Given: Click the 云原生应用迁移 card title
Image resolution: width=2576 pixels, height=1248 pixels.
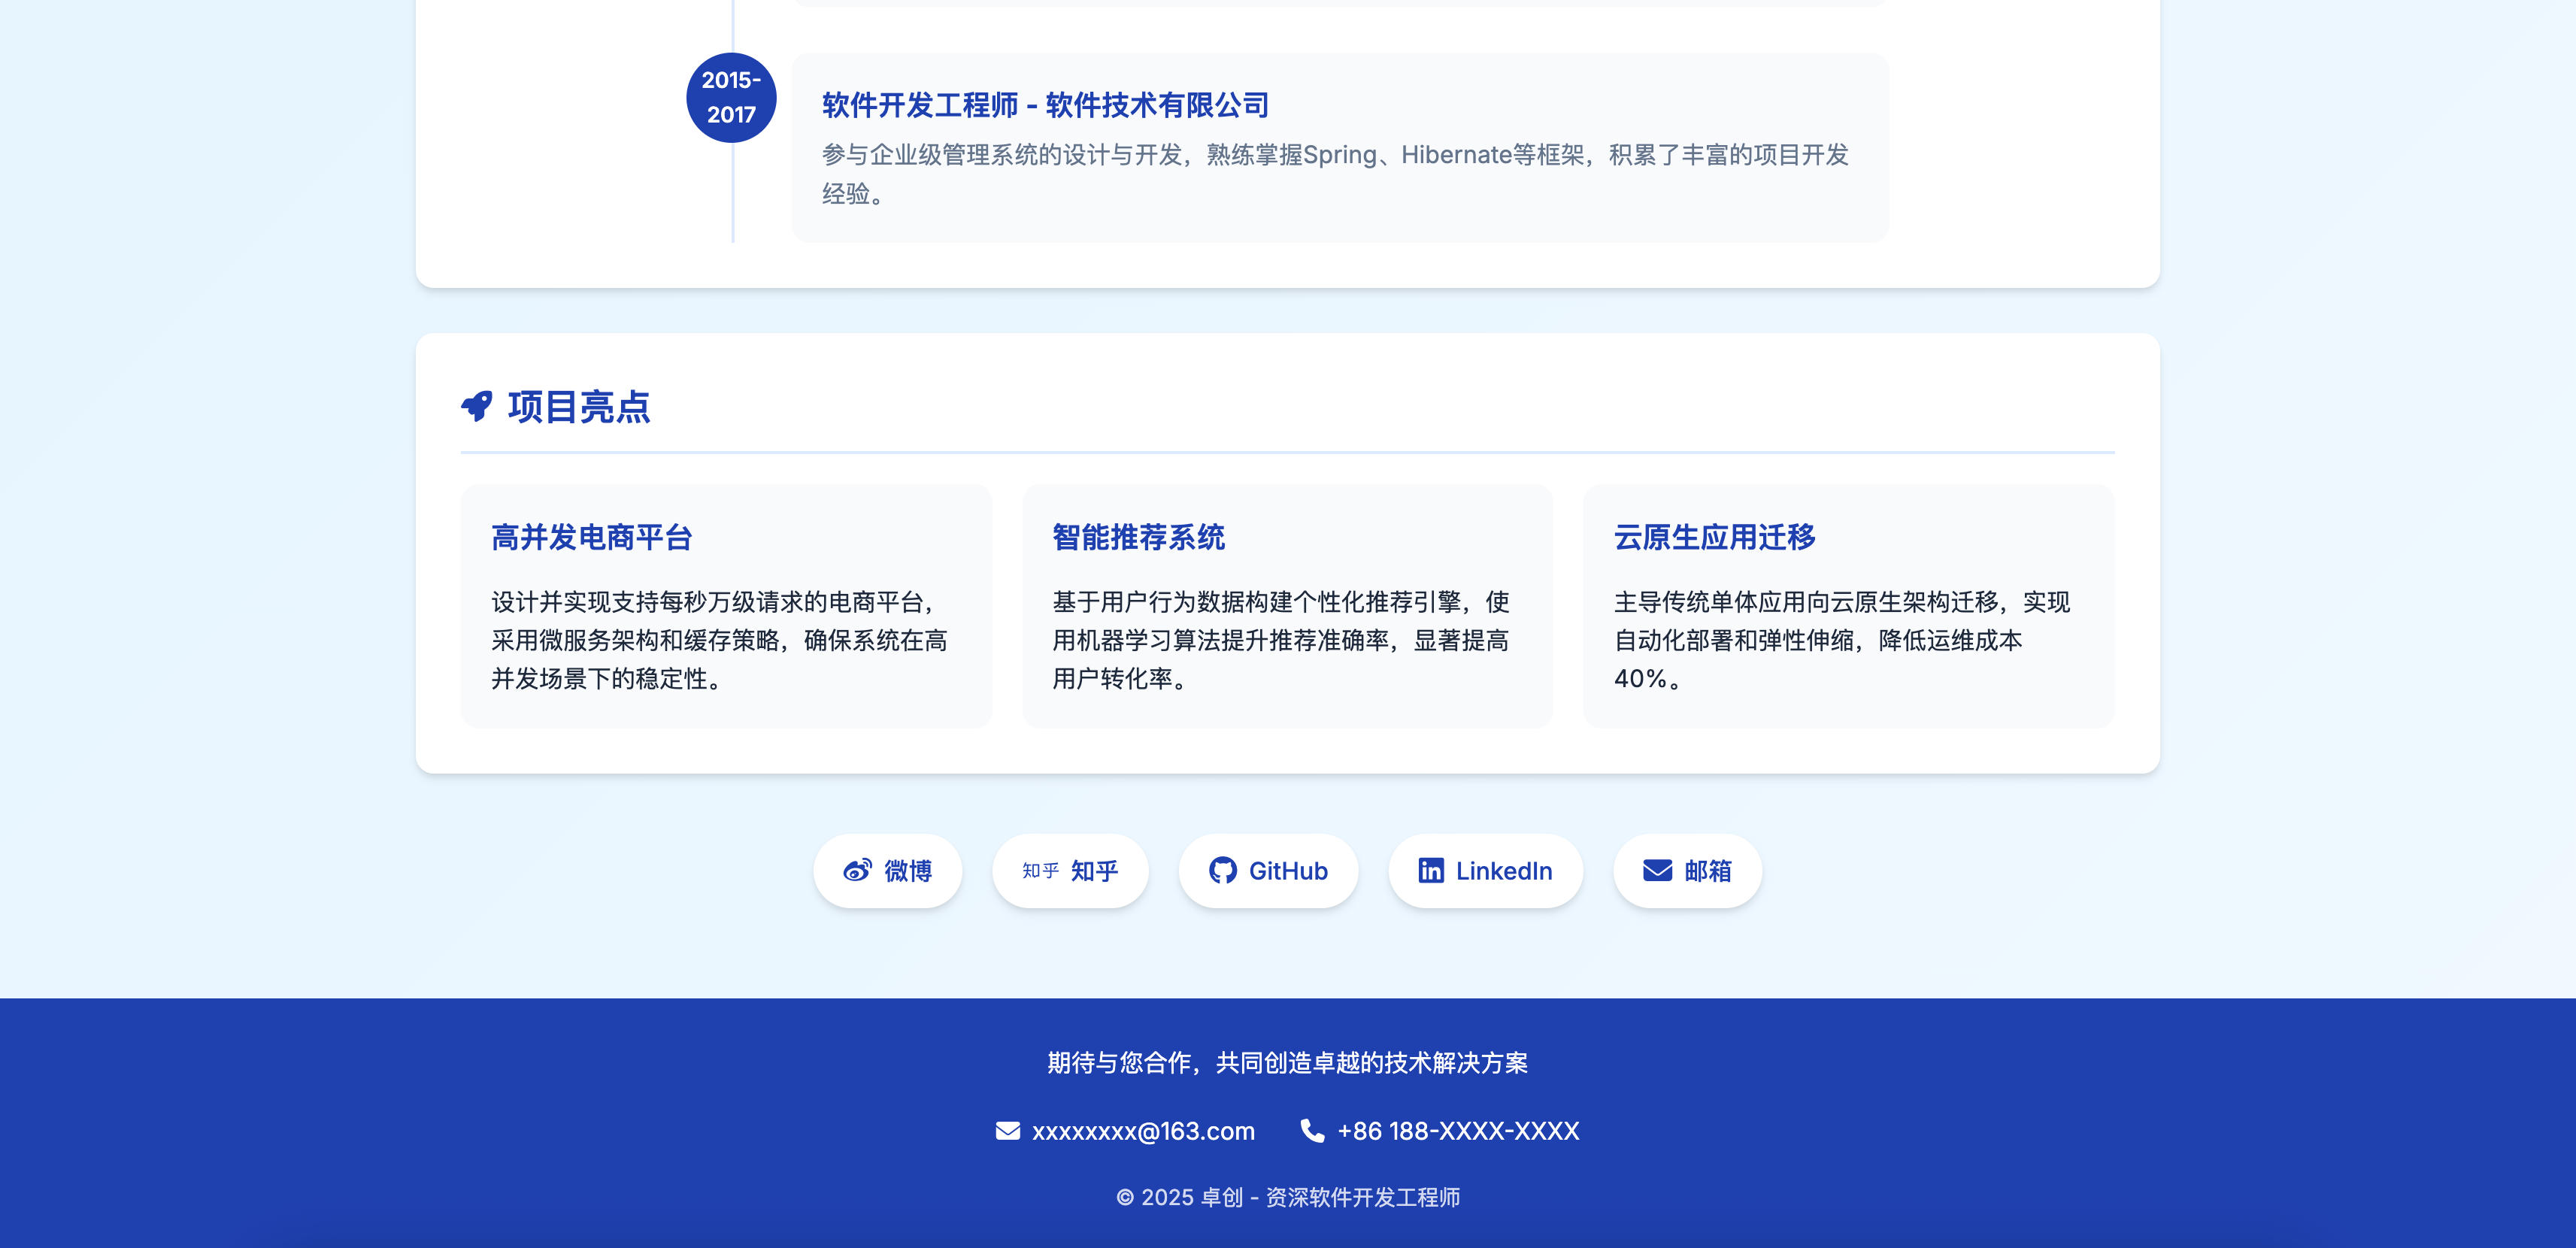Looking at the screenshot, I should [1714, 537].
